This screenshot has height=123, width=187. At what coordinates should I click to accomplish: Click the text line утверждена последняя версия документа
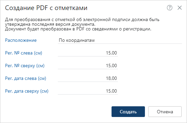[50, 24]
